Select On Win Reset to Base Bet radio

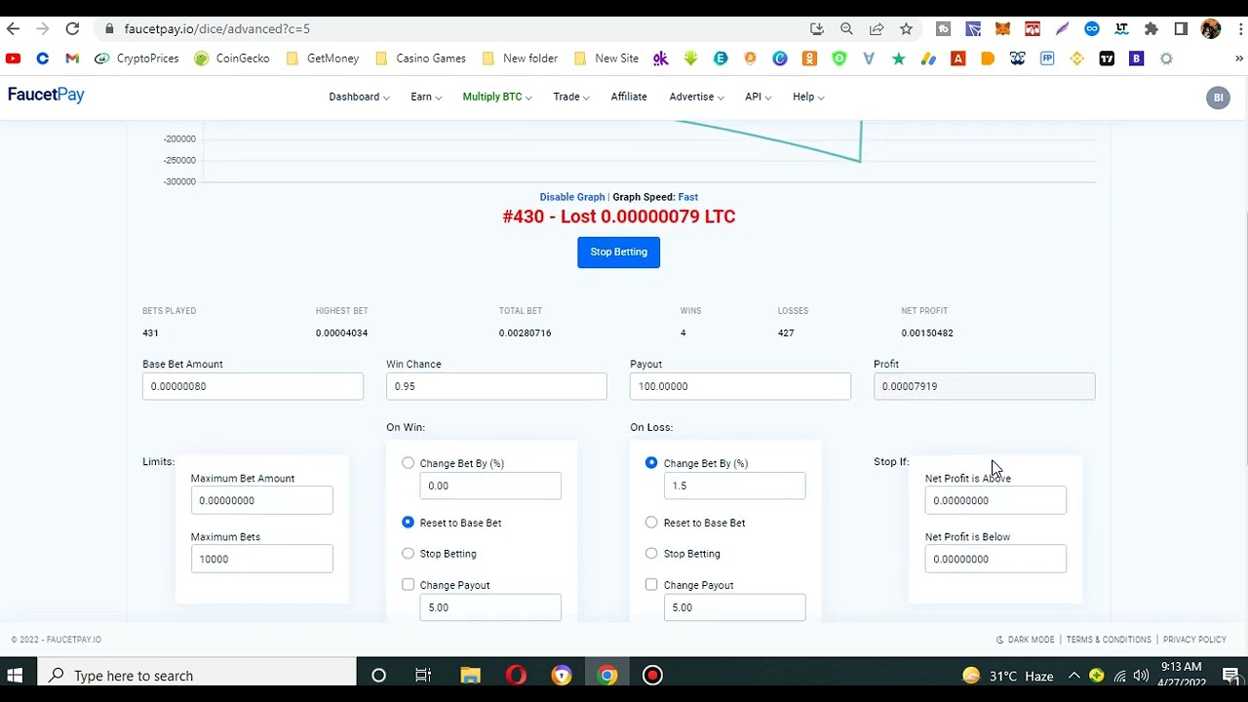click(408, 523)
